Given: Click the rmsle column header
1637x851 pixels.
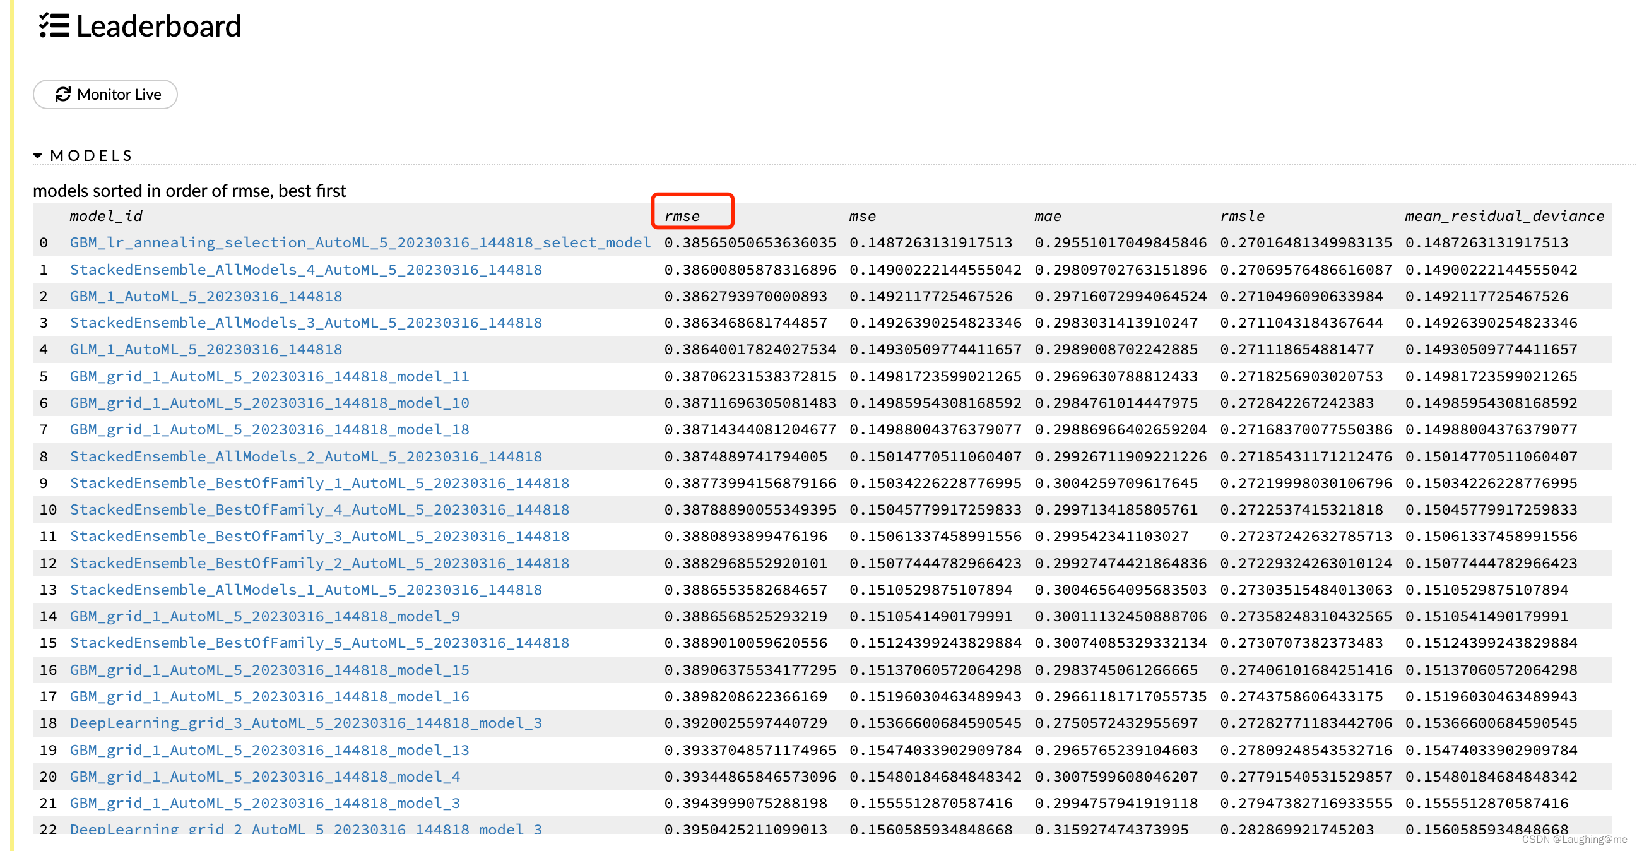Looking at the screenshot, I should pos(1242,216).
